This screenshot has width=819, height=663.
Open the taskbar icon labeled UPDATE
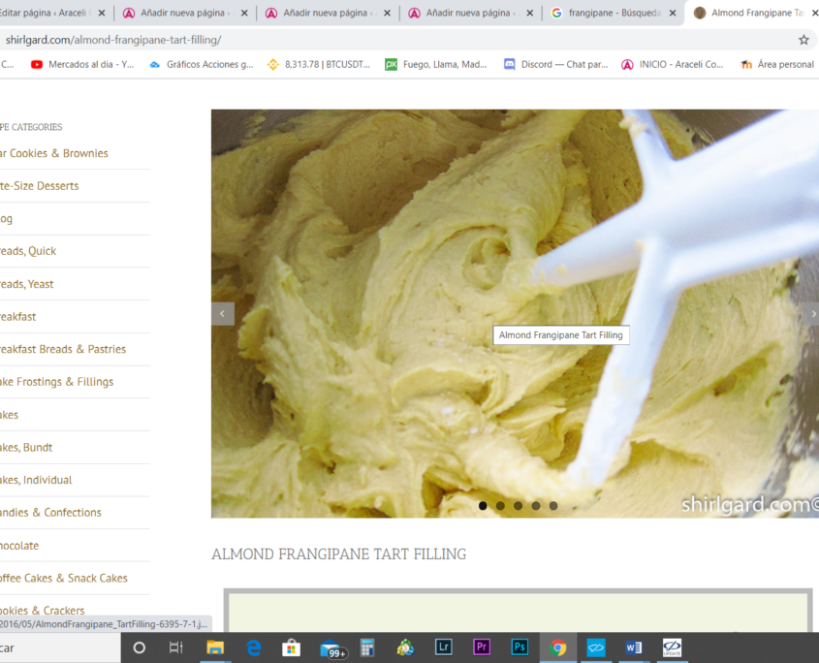[672, 647]
